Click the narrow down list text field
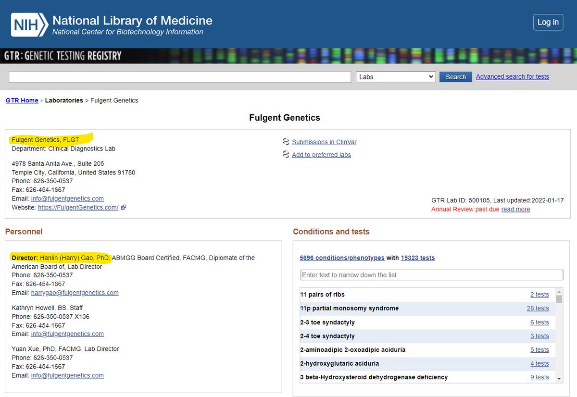Screen dimensions: 577x397 coord(431,275)
